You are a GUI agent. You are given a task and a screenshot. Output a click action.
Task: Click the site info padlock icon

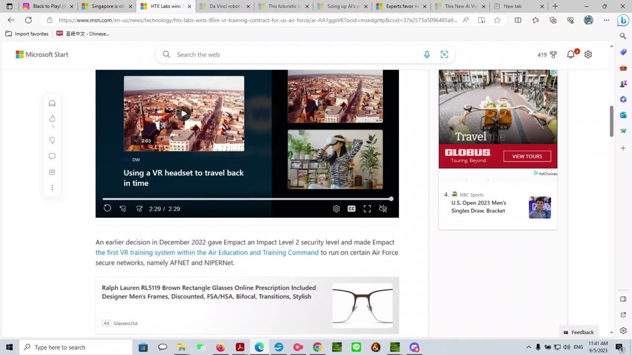coord(49,20)
